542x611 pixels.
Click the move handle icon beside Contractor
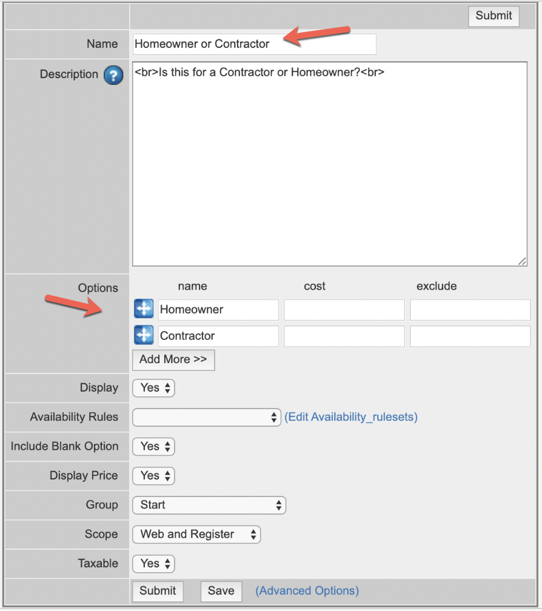click(144, 335)
